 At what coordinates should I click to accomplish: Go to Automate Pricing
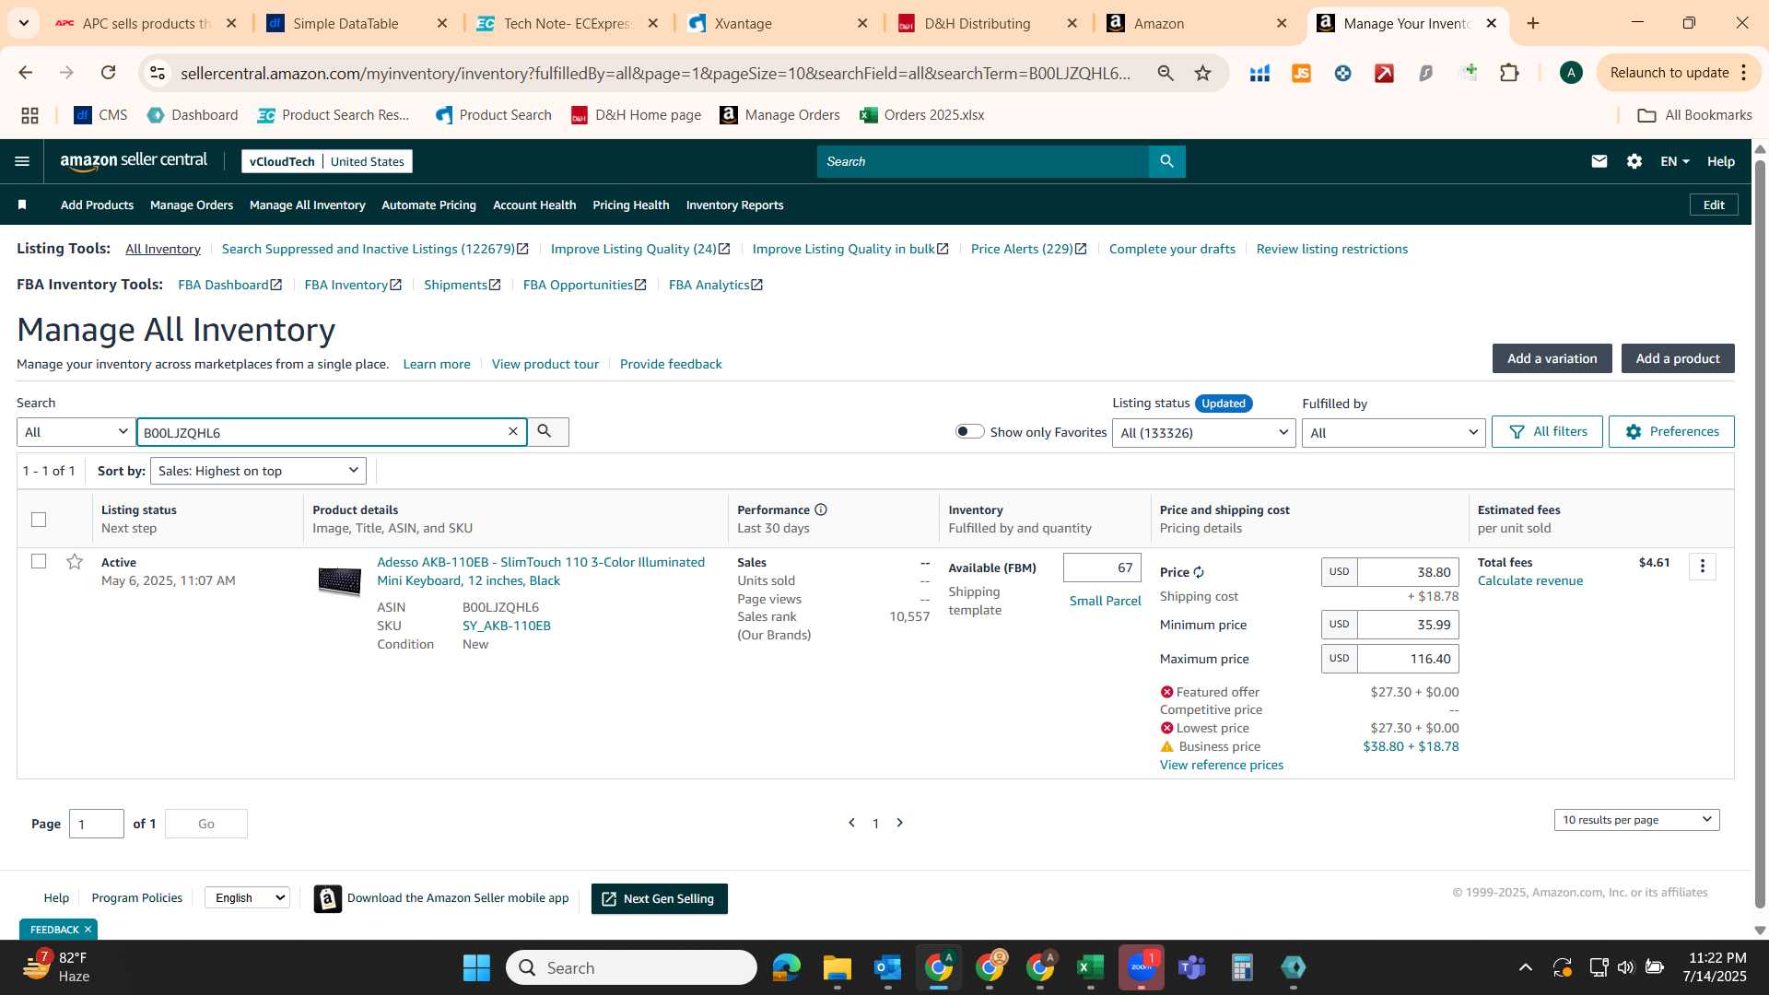[x=428, y=205]
